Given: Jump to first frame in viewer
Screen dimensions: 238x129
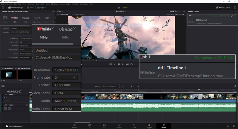Looking at the screenshot, I should tap(111, 64).
